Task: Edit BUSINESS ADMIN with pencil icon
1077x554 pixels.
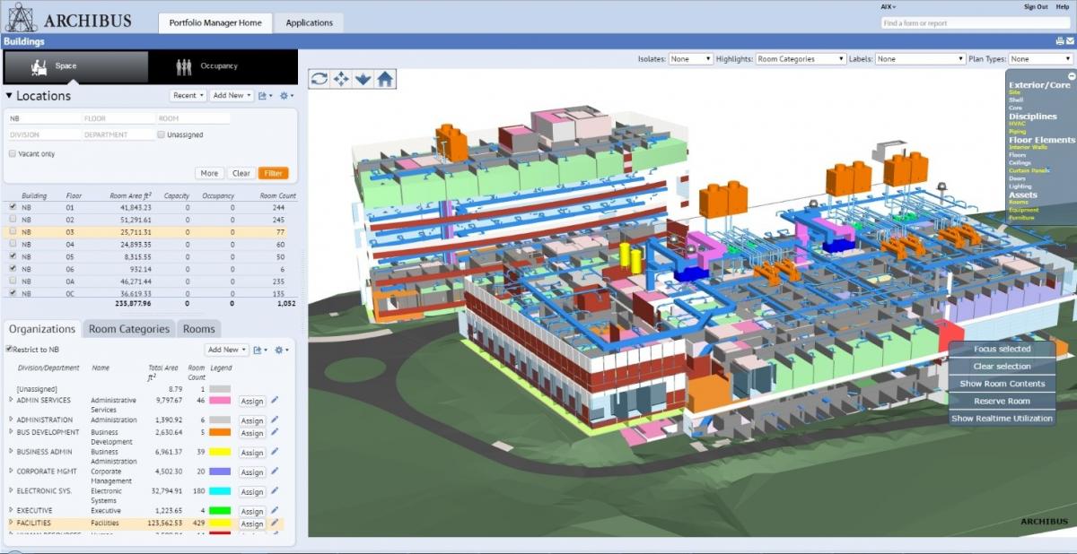Action: (x=276, y=452)
